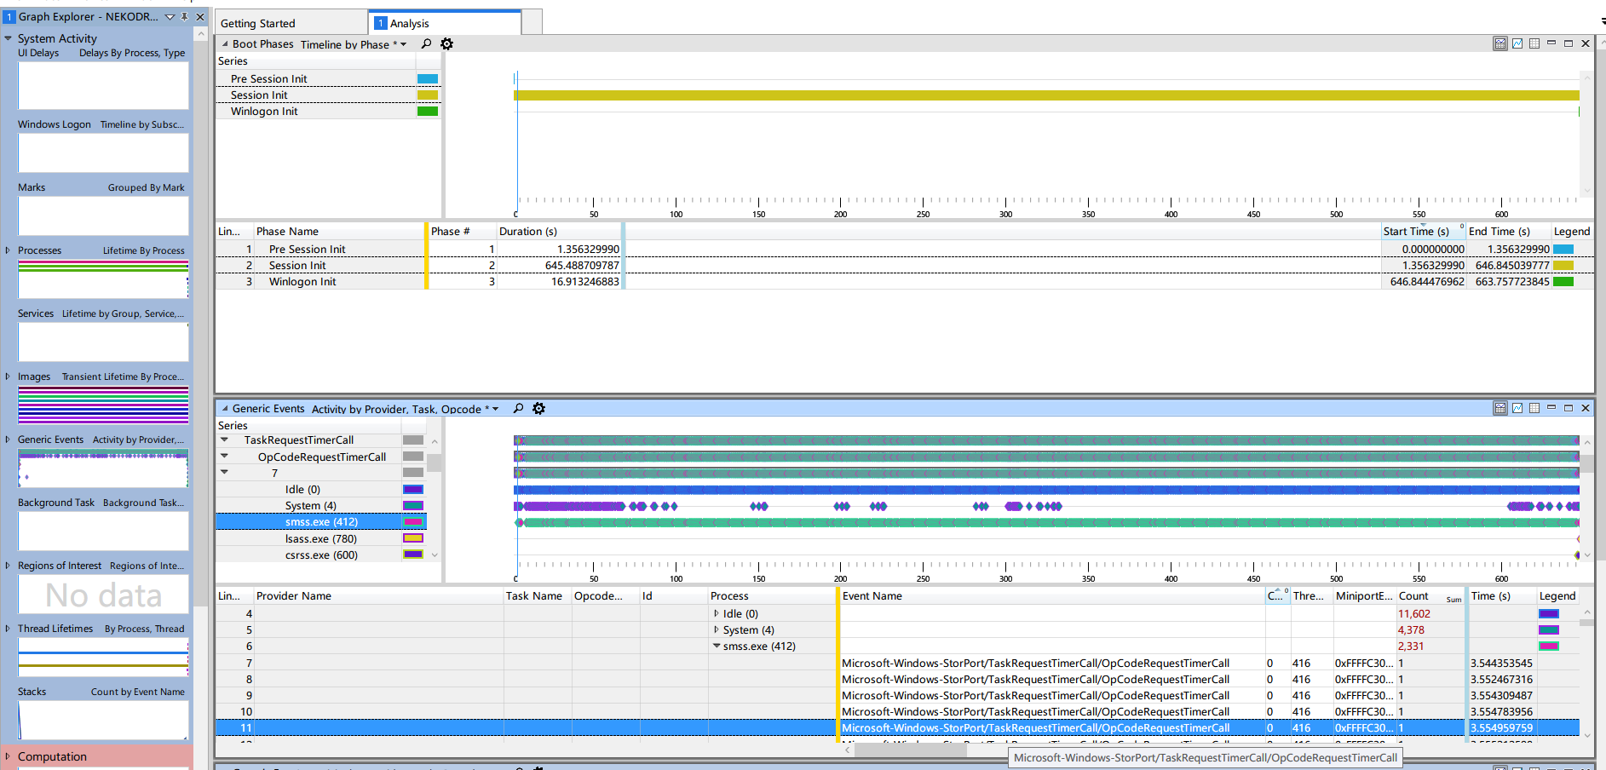
Task: Maximize the Generic Events panel
Action: [x=1569, y=408]
